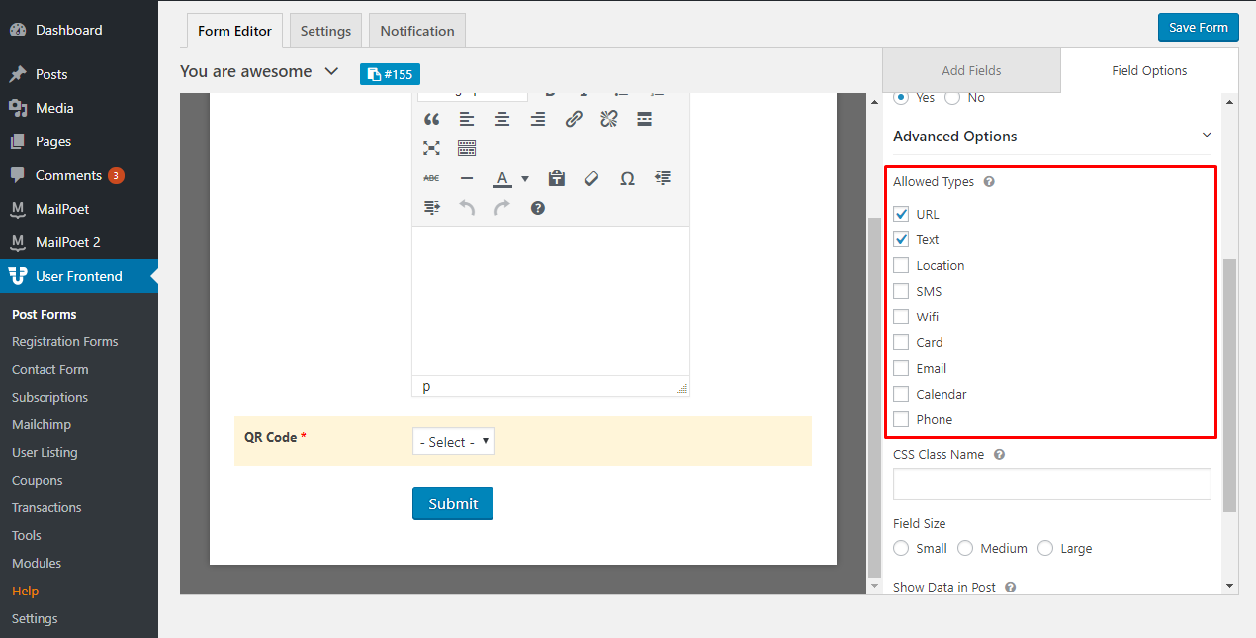Set Field Size to Medium
This screenshot has height=638, width=1256.
965,548
